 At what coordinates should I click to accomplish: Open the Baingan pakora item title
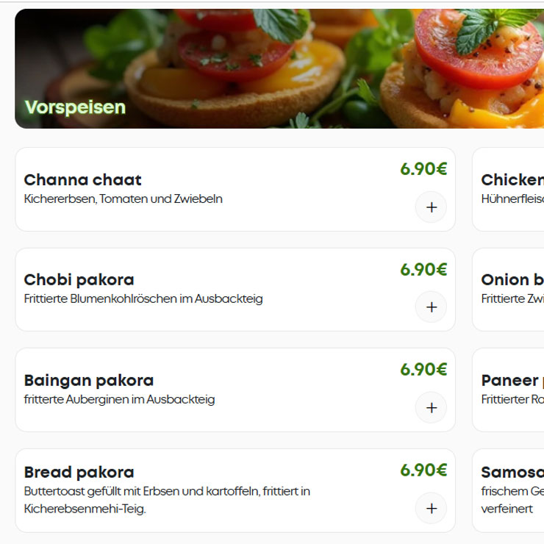coord(88,381)
